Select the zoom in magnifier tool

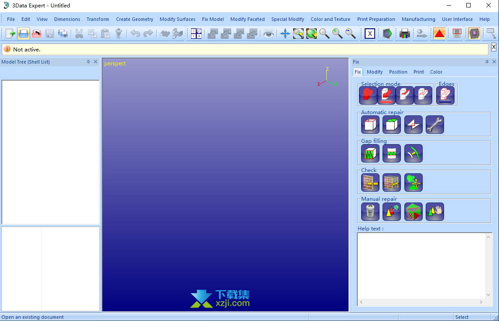click(337, 34)
